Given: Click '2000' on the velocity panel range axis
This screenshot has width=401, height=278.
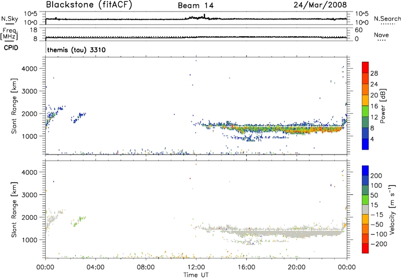Looking at the screenshot, I should click(x=30, y=217).
